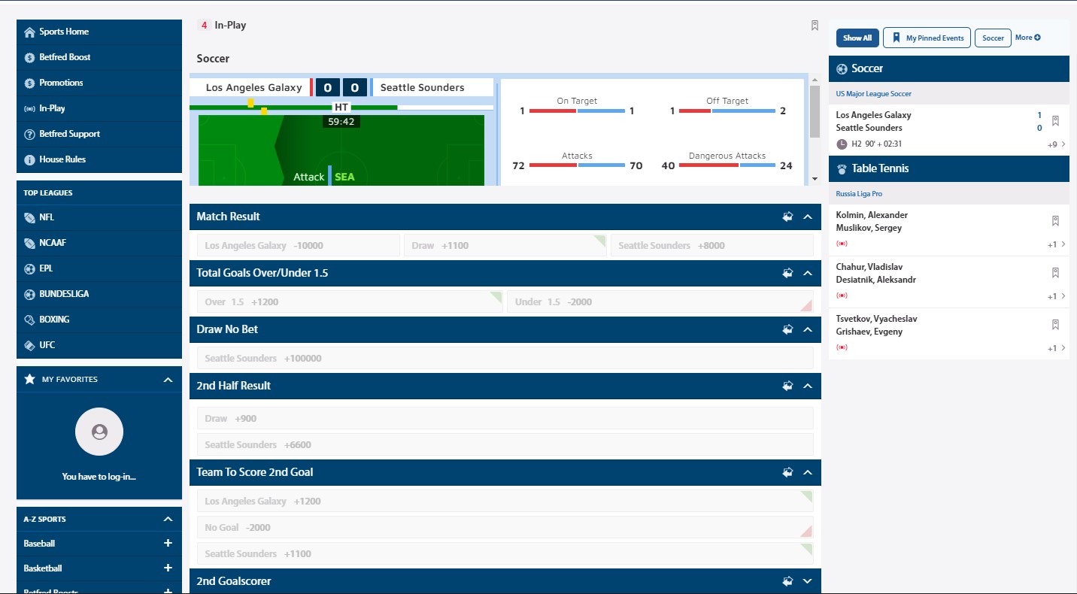Image resolution: width=1077 pixels, height=594 pixels.
Task: Click the Sports Home house icon
Action: click(x=29, y=32)
